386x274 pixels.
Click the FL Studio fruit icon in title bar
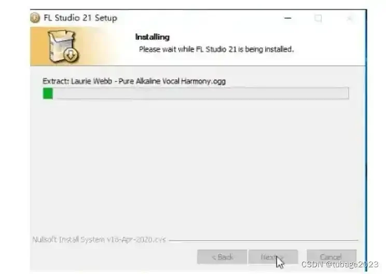[35, 18]
